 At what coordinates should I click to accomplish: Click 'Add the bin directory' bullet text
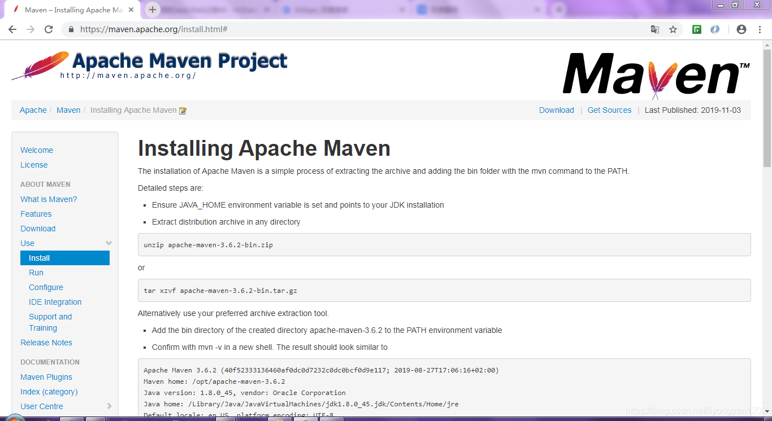(x=327, y=330)
